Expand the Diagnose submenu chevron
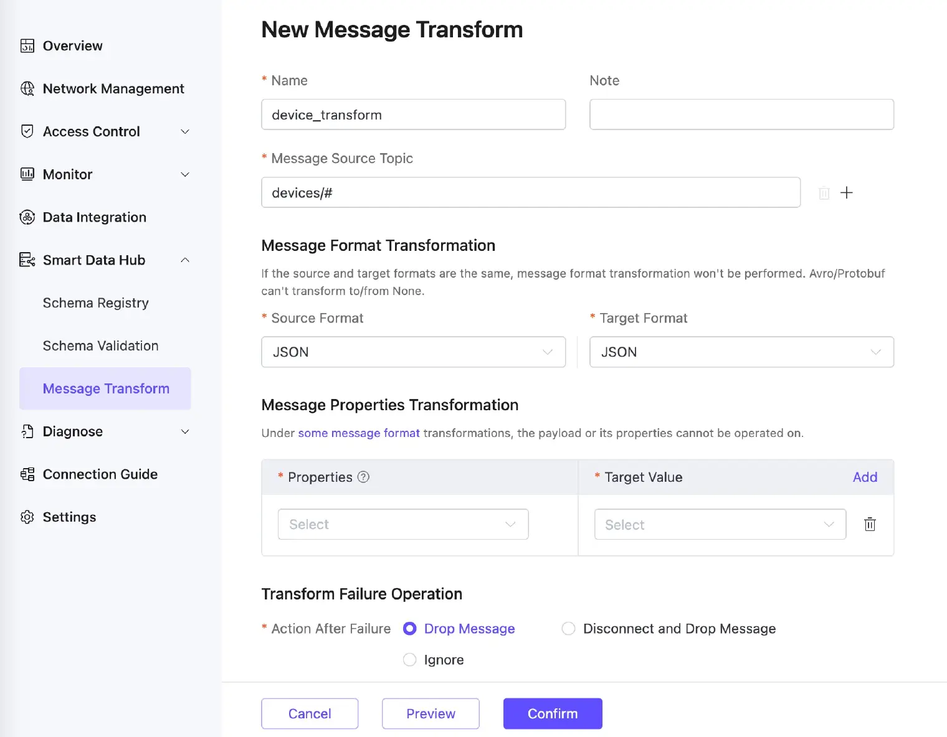The height and width of the screenshot is (737, 947). pos(185,431)
